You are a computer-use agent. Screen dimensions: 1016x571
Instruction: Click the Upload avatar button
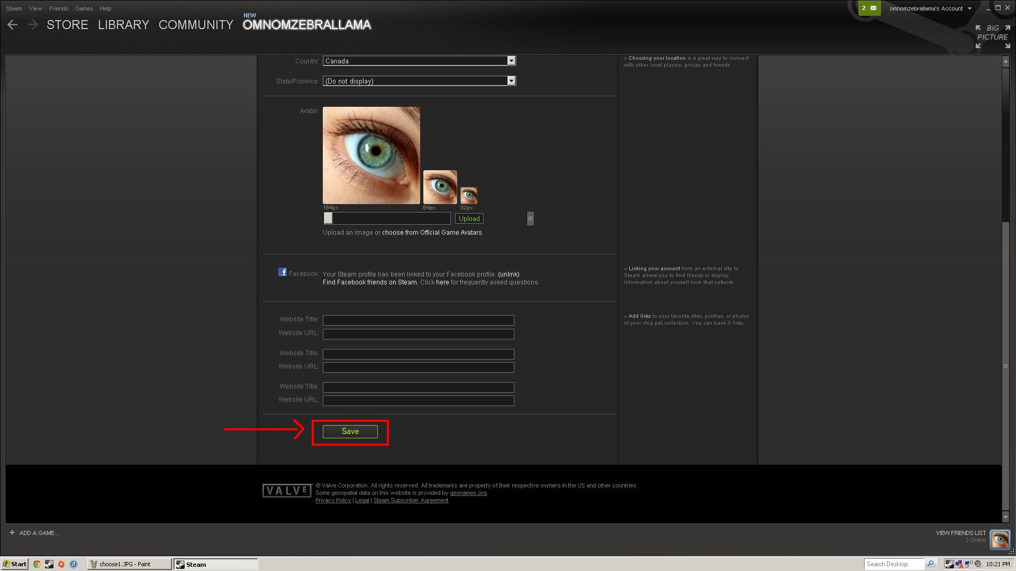click(469, 218)
